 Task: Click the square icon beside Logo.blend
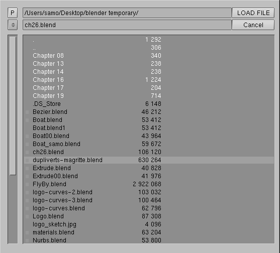click(x=27, y=216)
